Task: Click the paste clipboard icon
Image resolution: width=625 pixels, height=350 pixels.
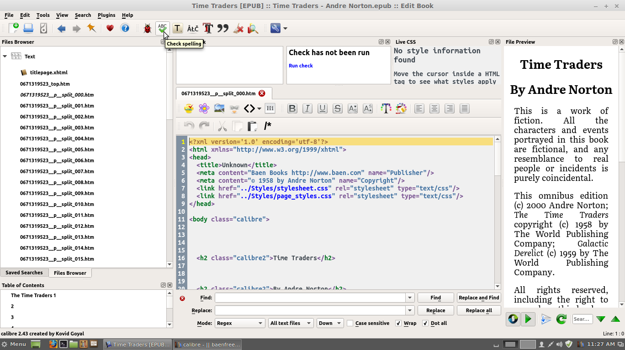Action: (252, 126)
